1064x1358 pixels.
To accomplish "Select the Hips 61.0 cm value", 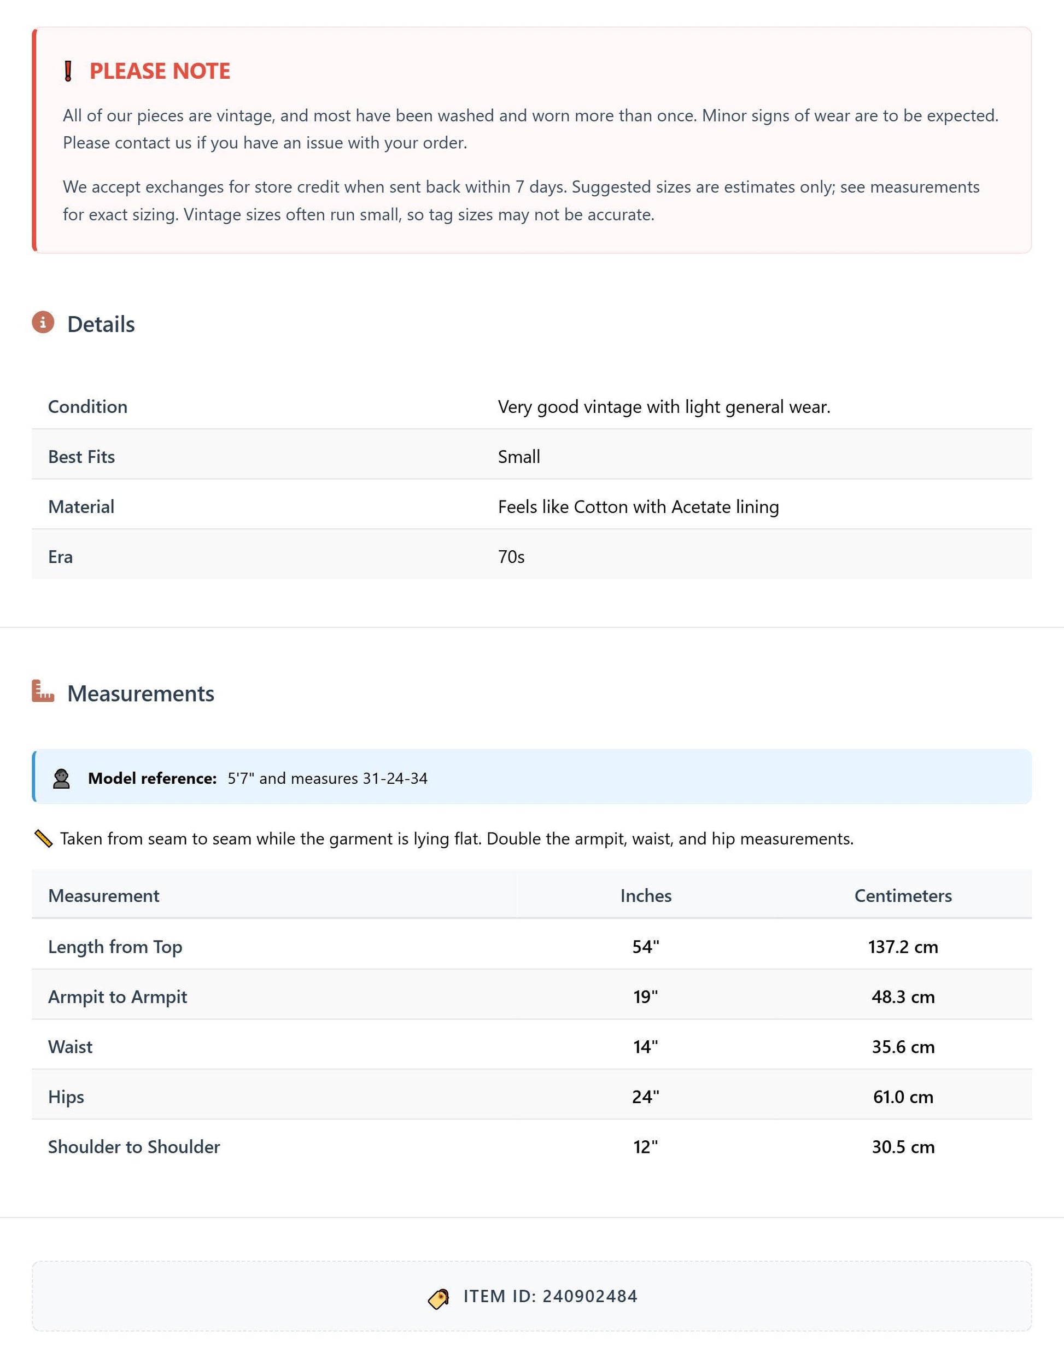I will click(903, 1097).
